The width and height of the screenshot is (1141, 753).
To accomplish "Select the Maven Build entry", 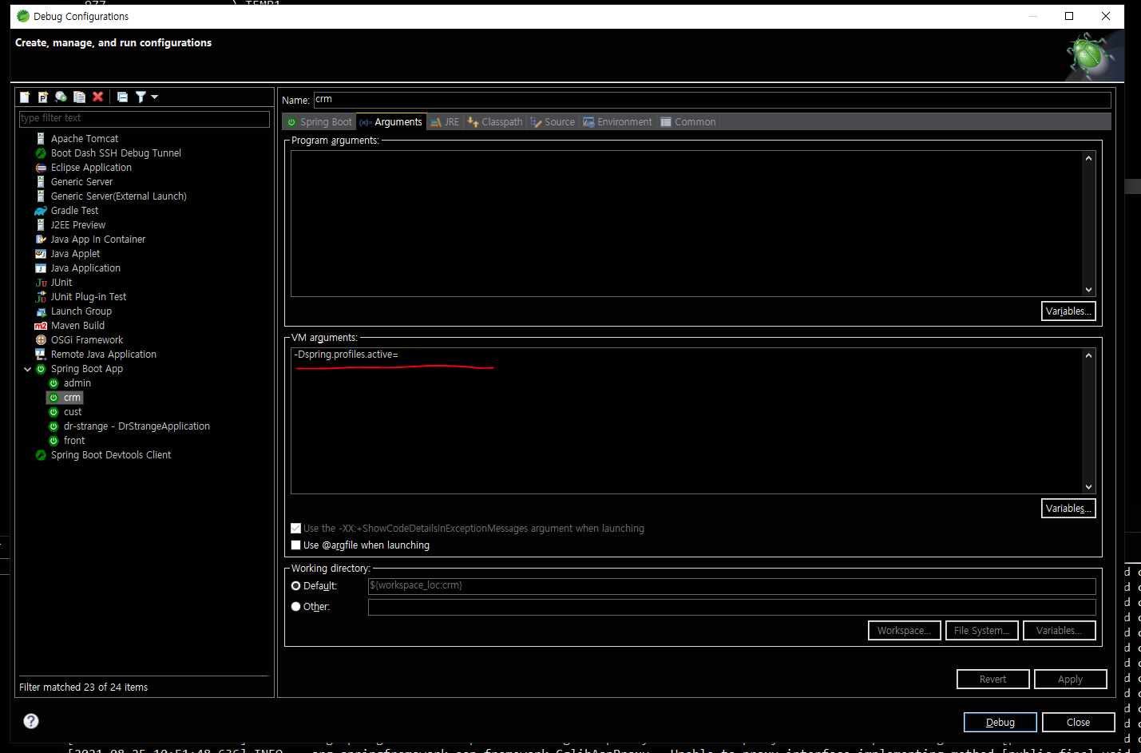I will 77,326.
